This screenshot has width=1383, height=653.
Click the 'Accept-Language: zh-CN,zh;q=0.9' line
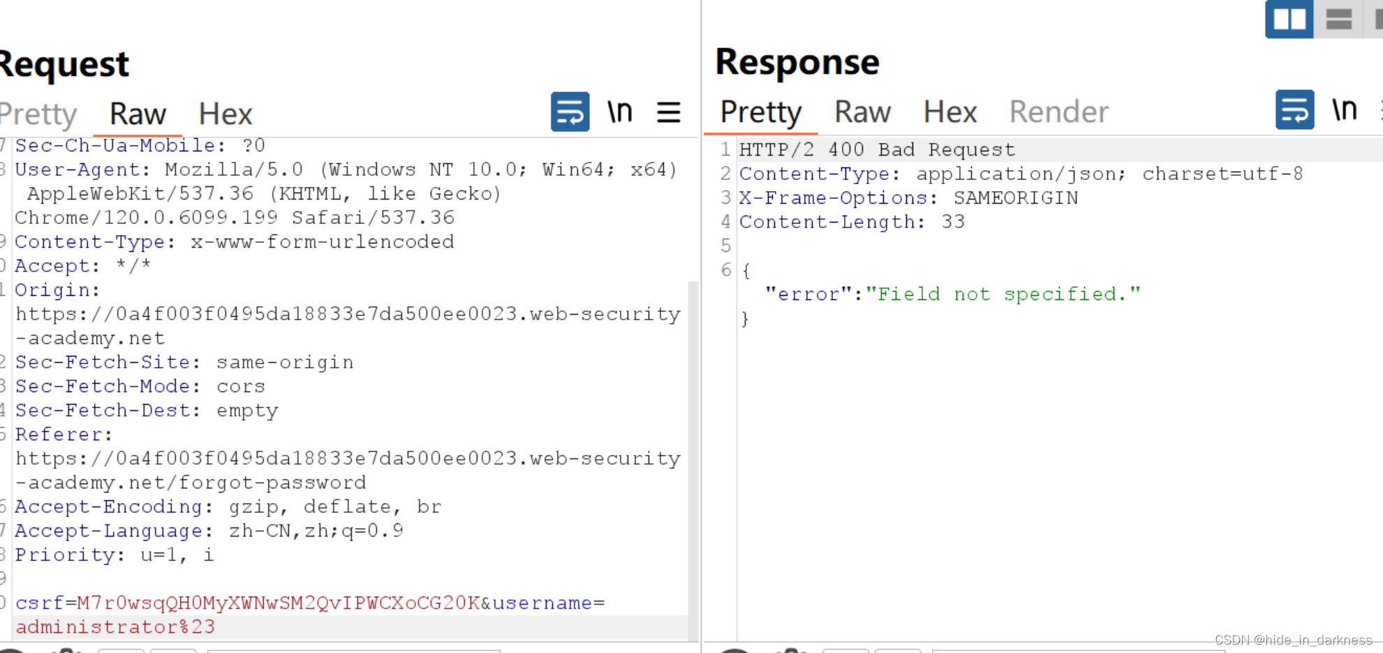tap(209, 531)
